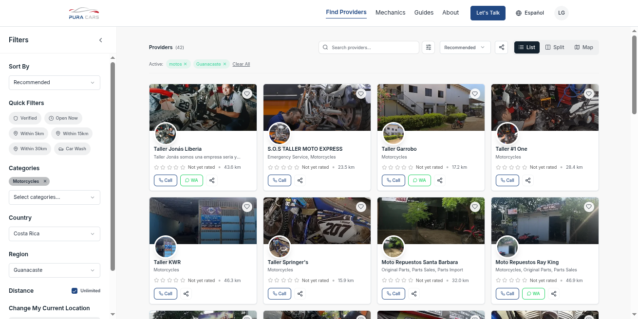Click the filters panel scrollbar down arrow

pos(113,314)
